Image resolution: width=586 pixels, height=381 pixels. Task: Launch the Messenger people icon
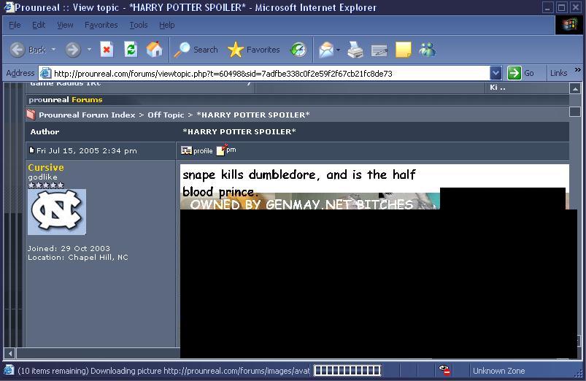427,50
